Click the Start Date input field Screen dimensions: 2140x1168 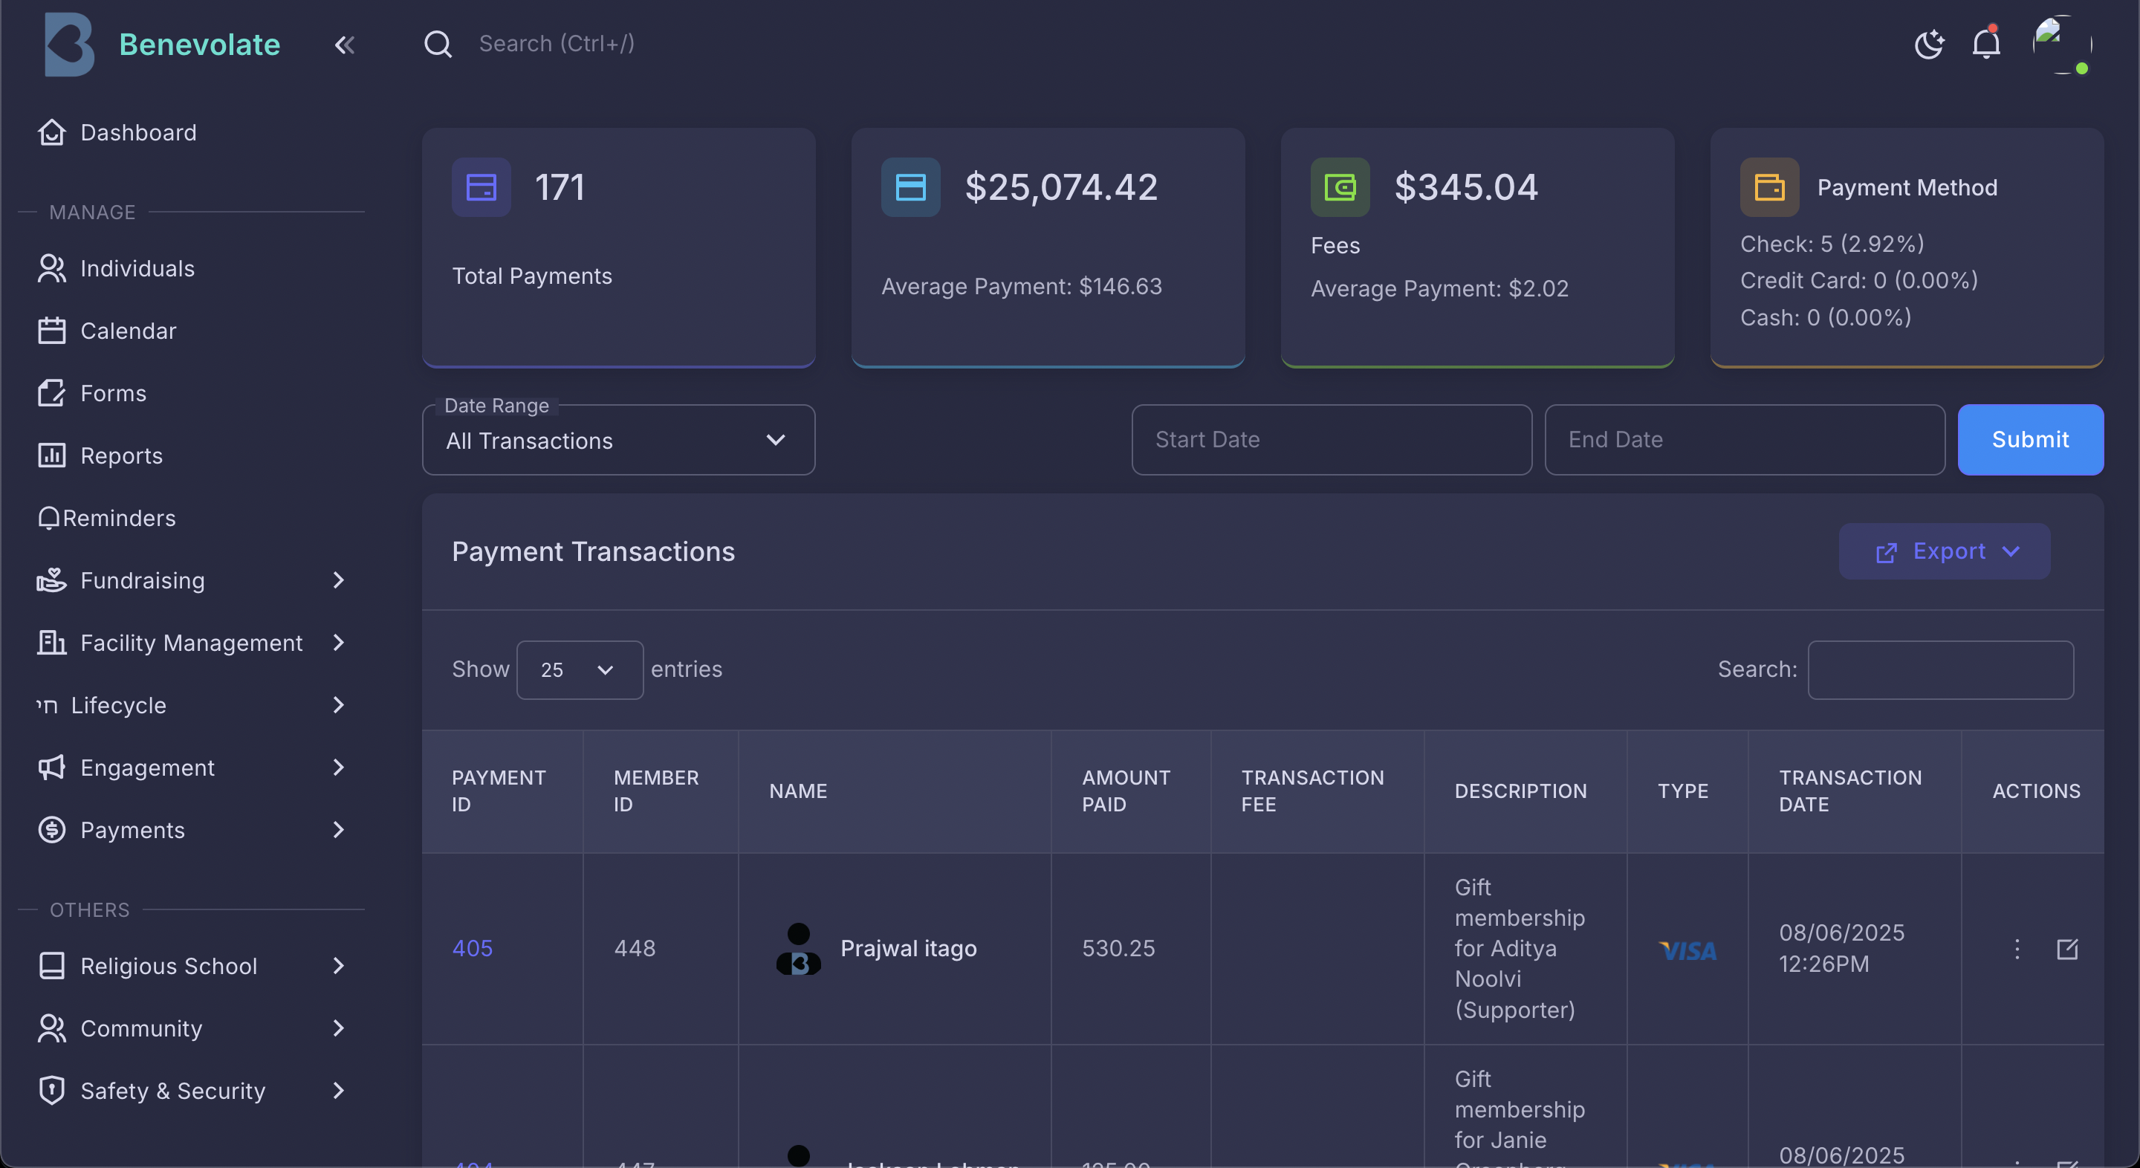click(x=1331, y=439)
